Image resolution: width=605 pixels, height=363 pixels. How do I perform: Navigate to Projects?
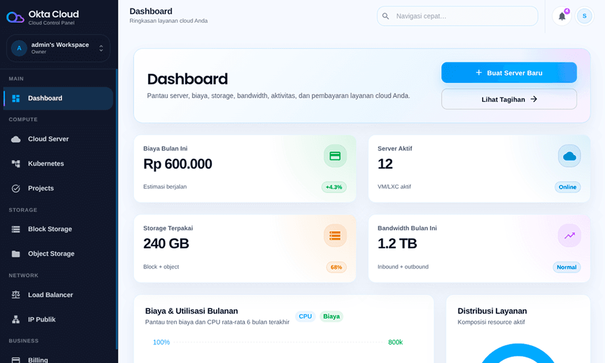(58, 189)
